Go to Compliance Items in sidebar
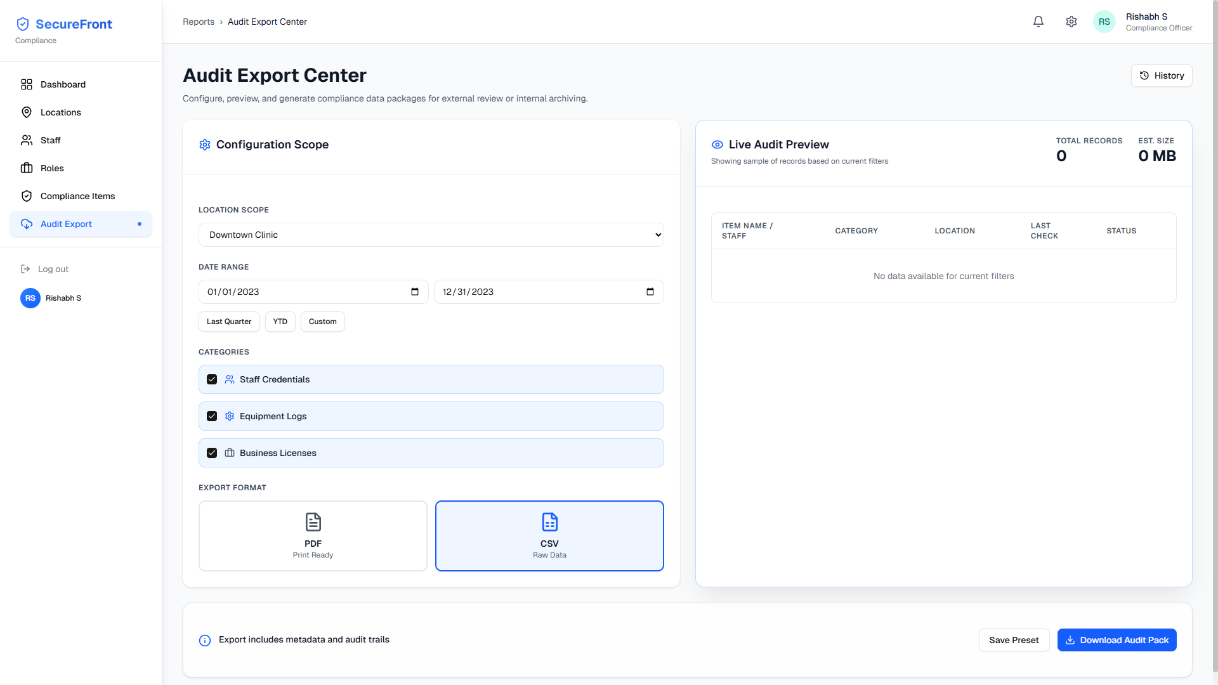This screenshot has height=685, width=1218. (x=77, y=196)
